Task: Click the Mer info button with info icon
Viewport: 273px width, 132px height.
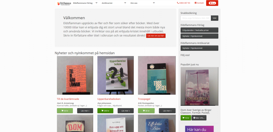Action: click(x=199, y=118)
